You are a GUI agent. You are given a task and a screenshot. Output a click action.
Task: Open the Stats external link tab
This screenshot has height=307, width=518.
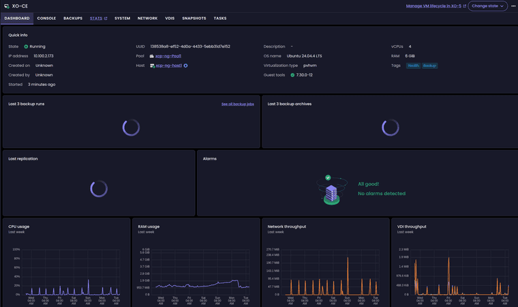[x=98, y=18]
